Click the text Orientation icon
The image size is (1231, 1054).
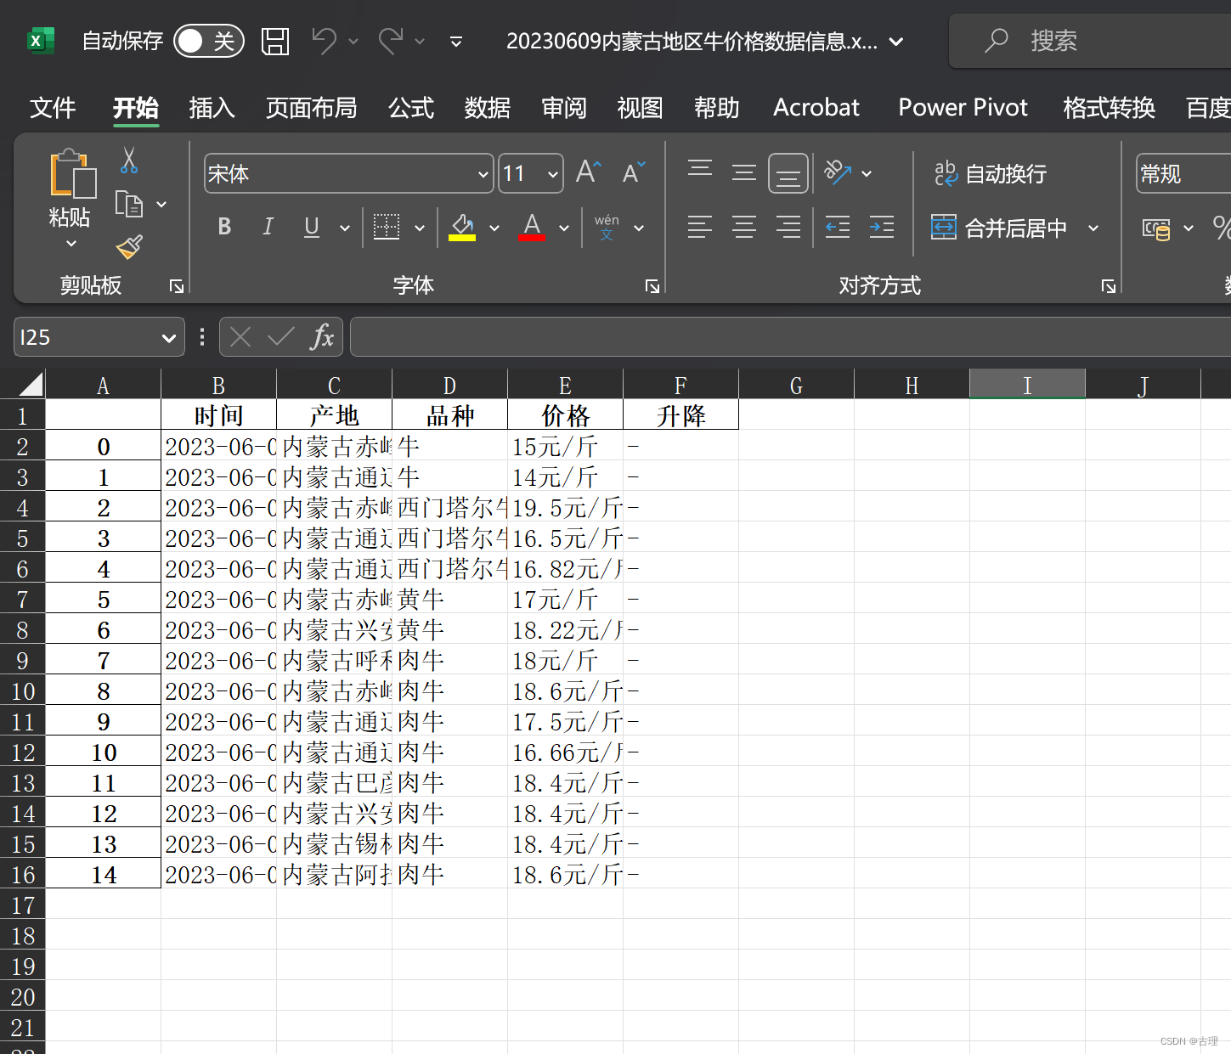coord(839,172)
